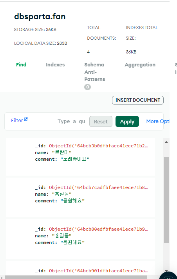Image resolution: width=177 pixels, height=279 pixels.
Task: Reset the filter query
Action: pos(101,121)
